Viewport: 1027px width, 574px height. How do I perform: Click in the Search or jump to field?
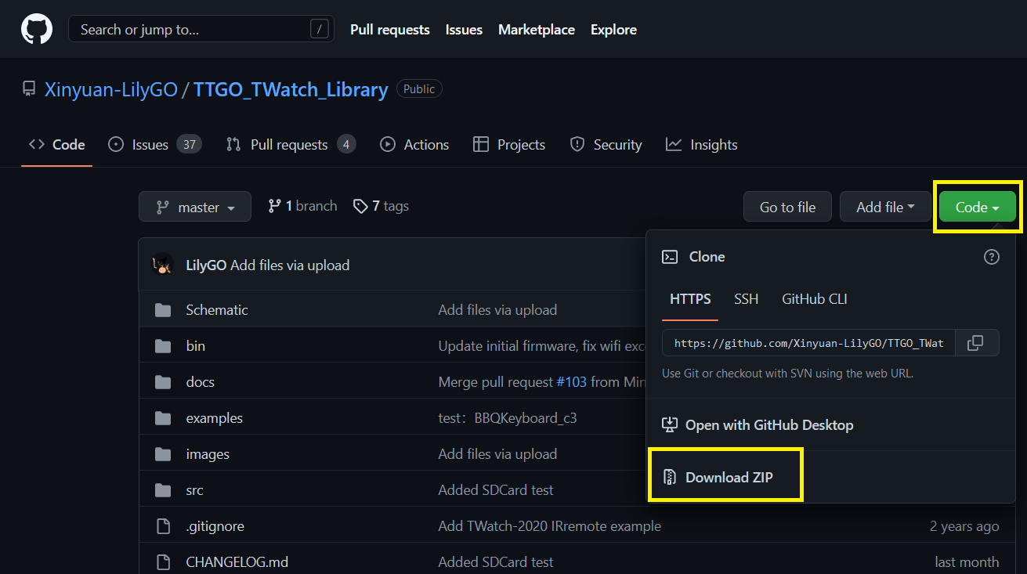point(201,30)
